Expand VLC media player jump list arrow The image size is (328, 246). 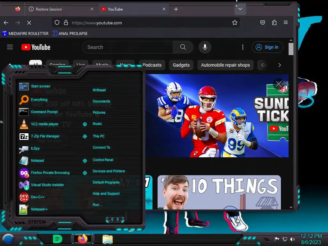(85, 124)
